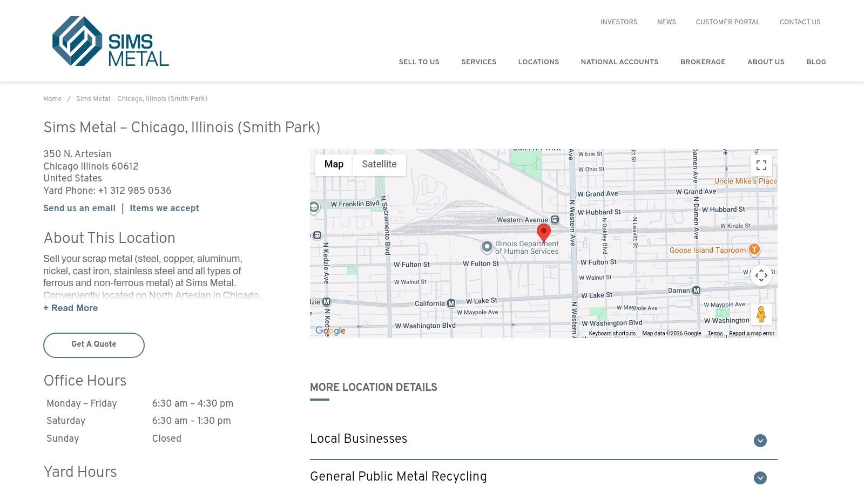Click Uncle Mike's Place map label
Viewport: 864px width, 486px height.
[745, 181]
